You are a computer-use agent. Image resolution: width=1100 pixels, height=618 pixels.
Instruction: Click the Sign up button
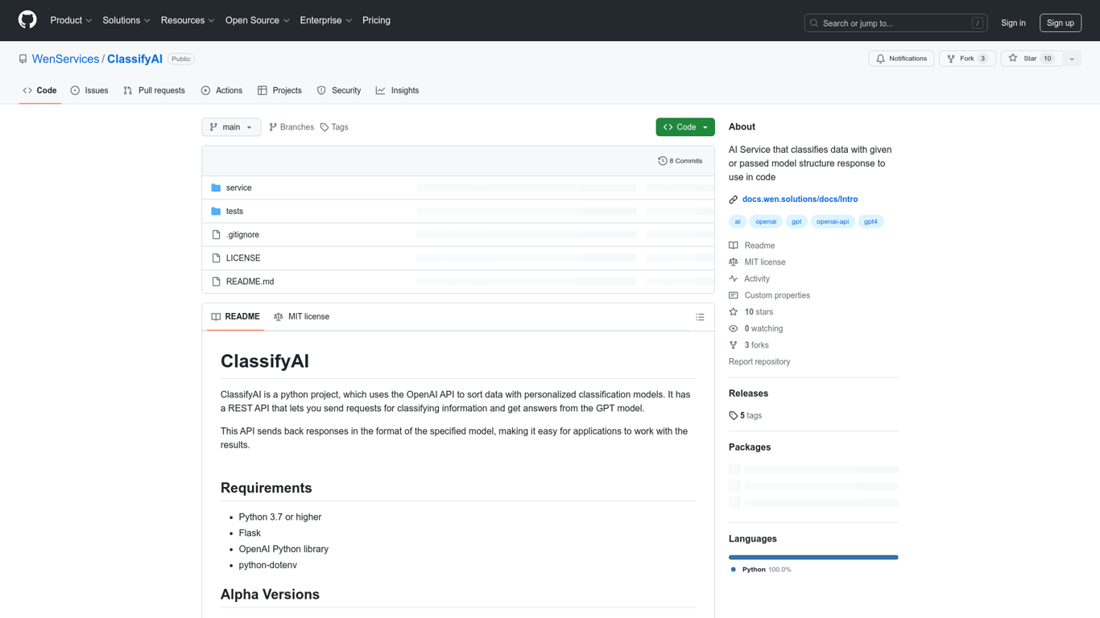[x=1061, y=23]
